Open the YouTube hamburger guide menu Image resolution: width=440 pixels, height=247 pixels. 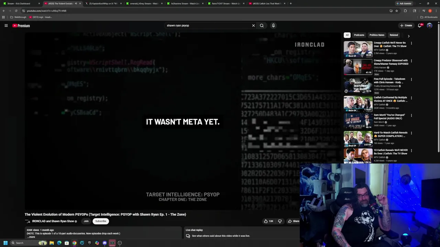click(6, 25)
